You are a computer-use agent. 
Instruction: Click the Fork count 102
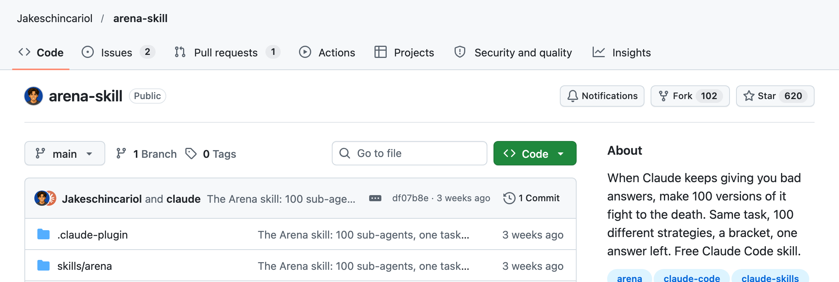tap(709, 96)
